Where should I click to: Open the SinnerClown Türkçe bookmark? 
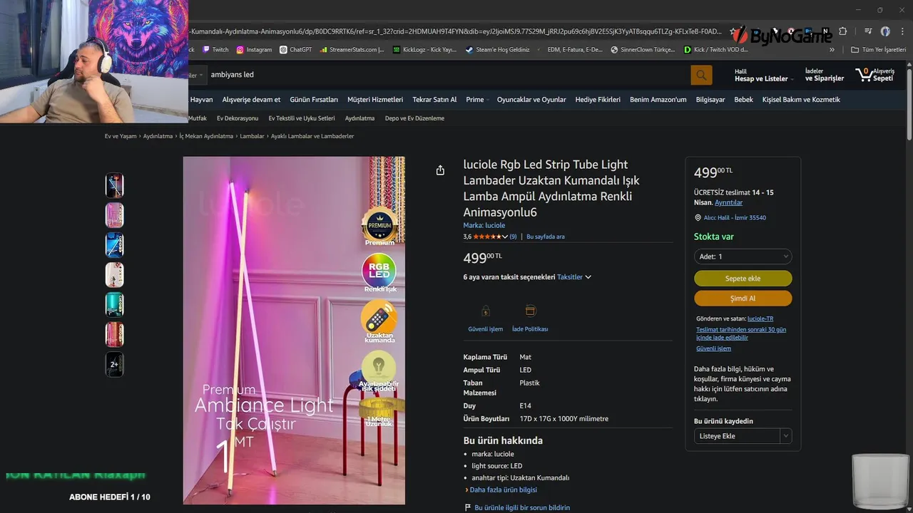click(x=643, y=50)
